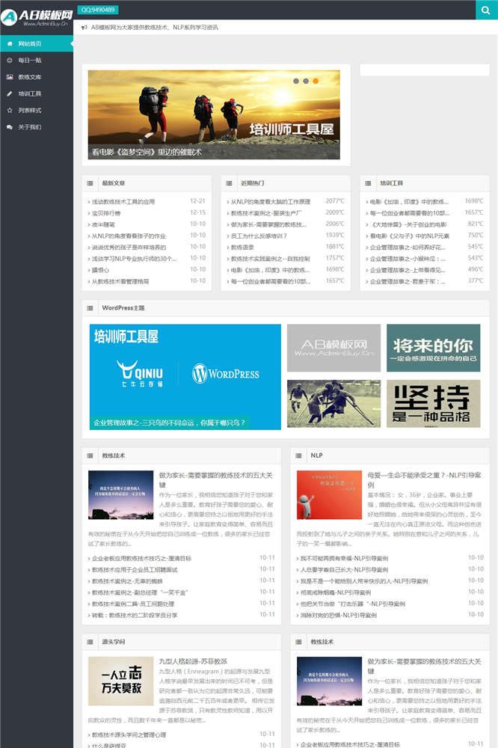Image resolution: width=498 pixels, height=748 pixels.
Task: Click the search magnifier icon in header
Action: [486, 10]
